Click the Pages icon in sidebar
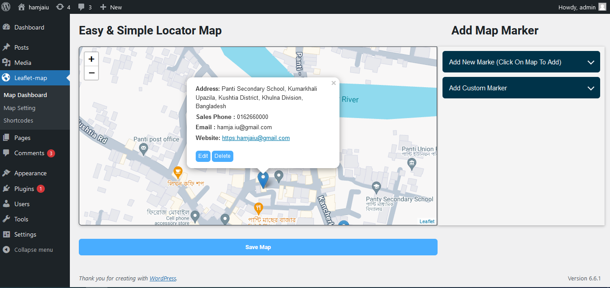The height and width of the screenshot is (288, 610). tap(6, 138)
